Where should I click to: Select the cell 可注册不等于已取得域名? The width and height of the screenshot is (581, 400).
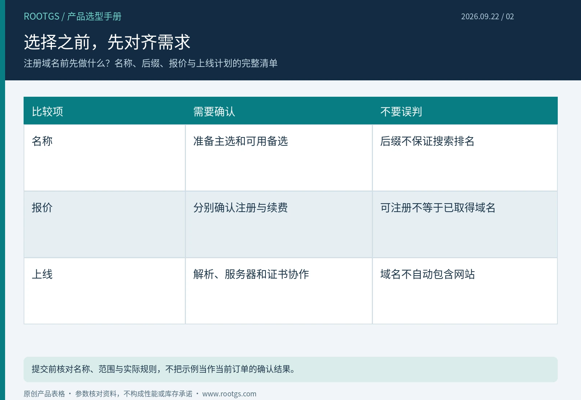coord(465,224)
